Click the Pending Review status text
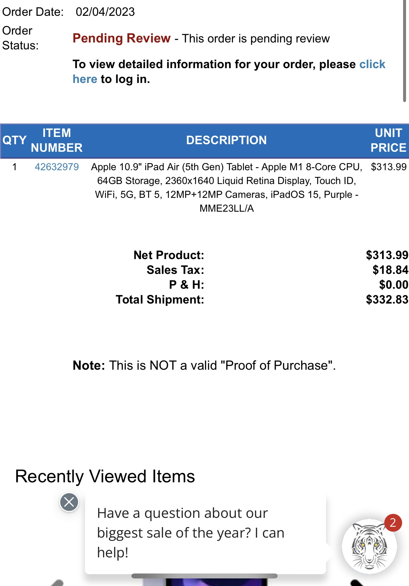409x586 pixels. tap(122, 39)
